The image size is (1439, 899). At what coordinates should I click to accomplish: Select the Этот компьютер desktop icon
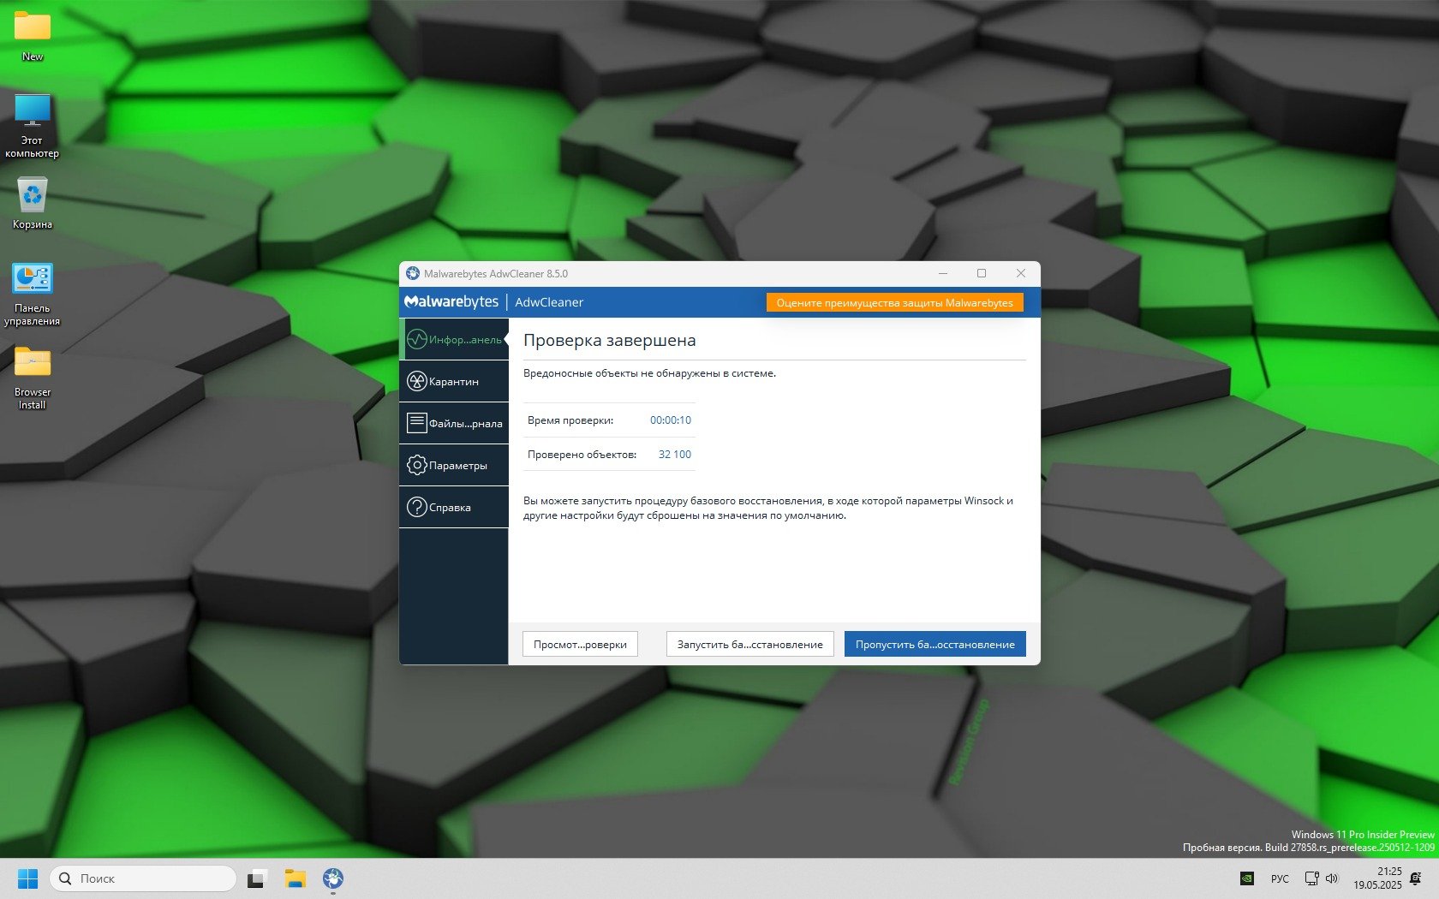point(33,126)
